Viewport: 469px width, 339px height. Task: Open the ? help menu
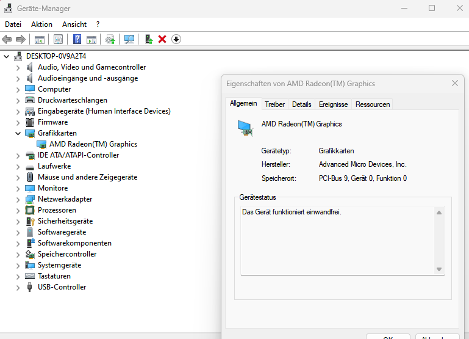point(98,24)
